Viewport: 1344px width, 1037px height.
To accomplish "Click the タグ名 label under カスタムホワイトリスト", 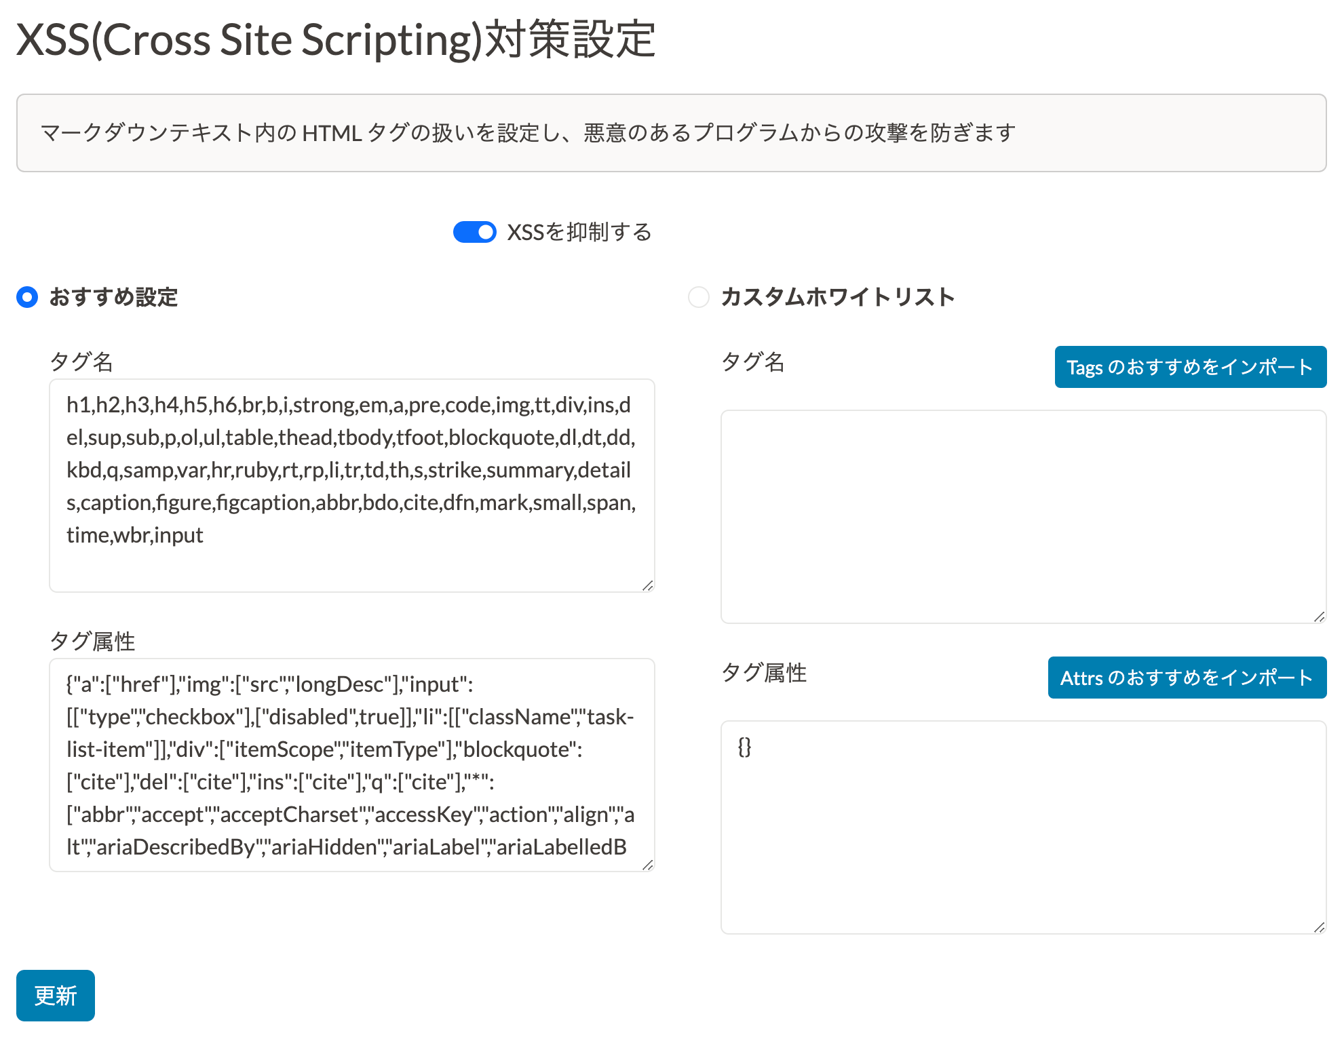I will tap(753, 361).
